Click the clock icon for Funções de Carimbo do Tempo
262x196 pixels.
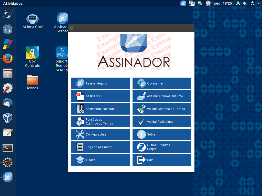(80, 121)
